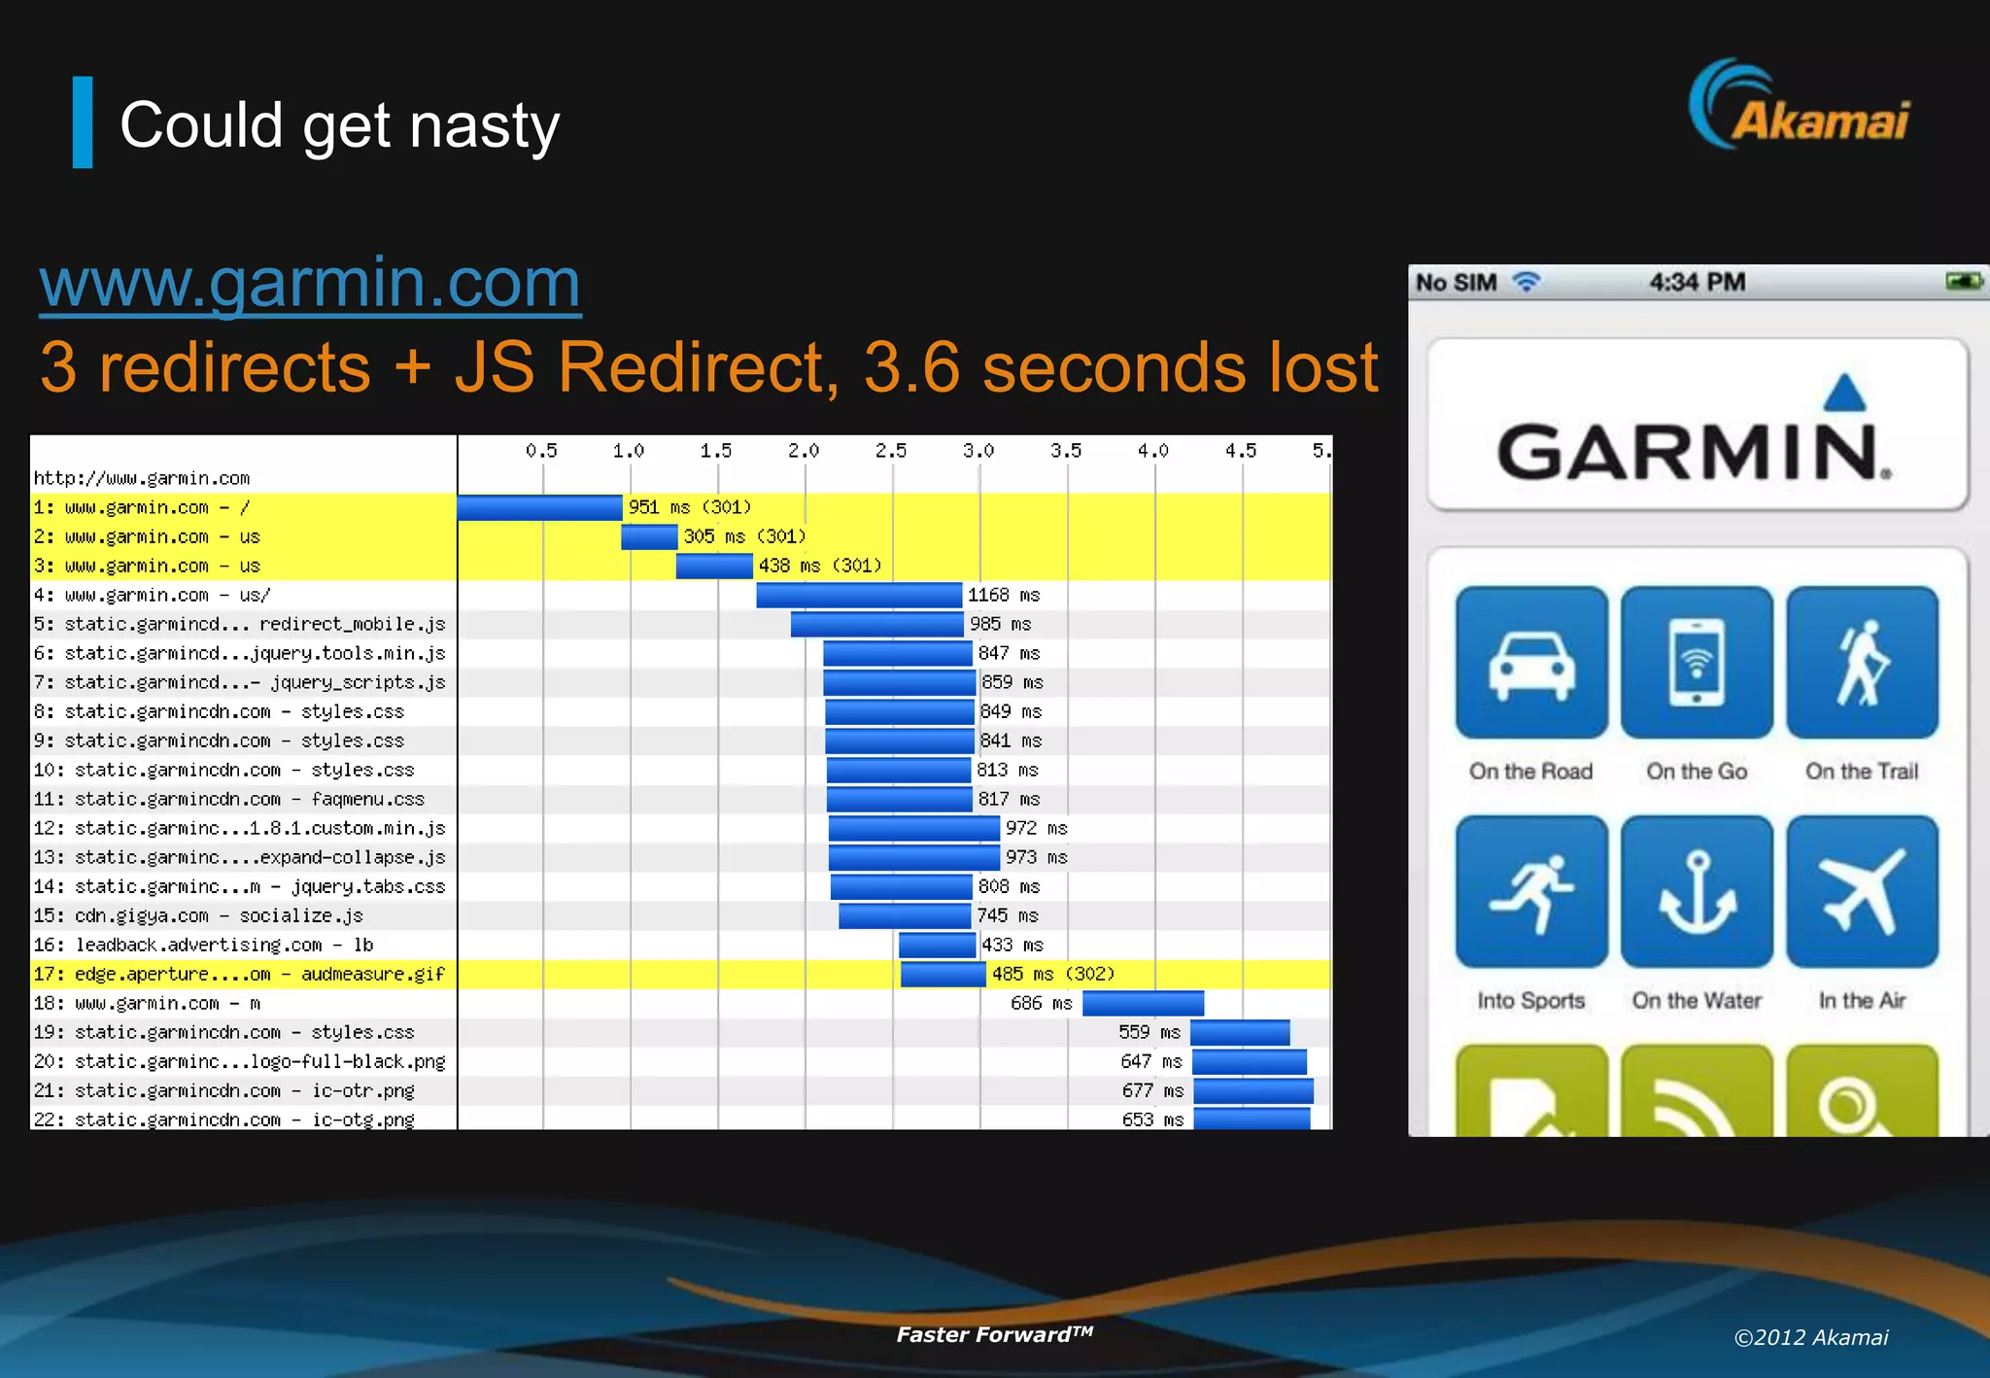Select row 11 faqmenu.css
1990x1378 pixels.
[x=680, y=799]
